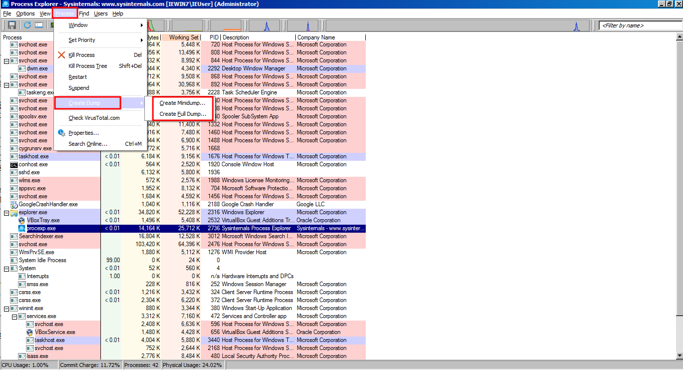The height and width of the screenshot is (370, 683).
Task: Collapse the services.exe process tree
Action: point(14,316)
